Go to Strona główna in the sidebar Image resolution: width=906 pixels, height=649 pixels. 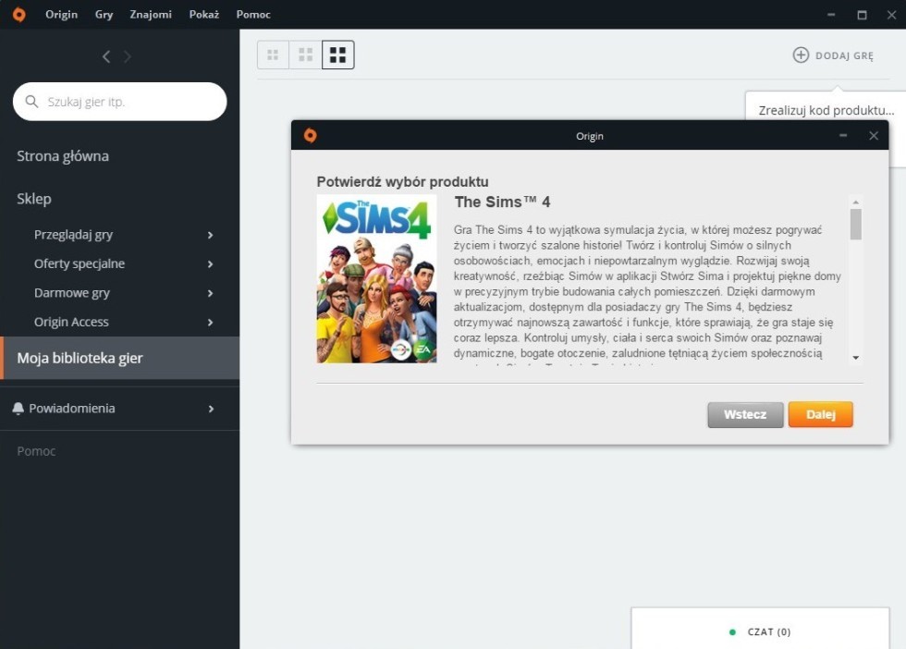tap(63, 156)
